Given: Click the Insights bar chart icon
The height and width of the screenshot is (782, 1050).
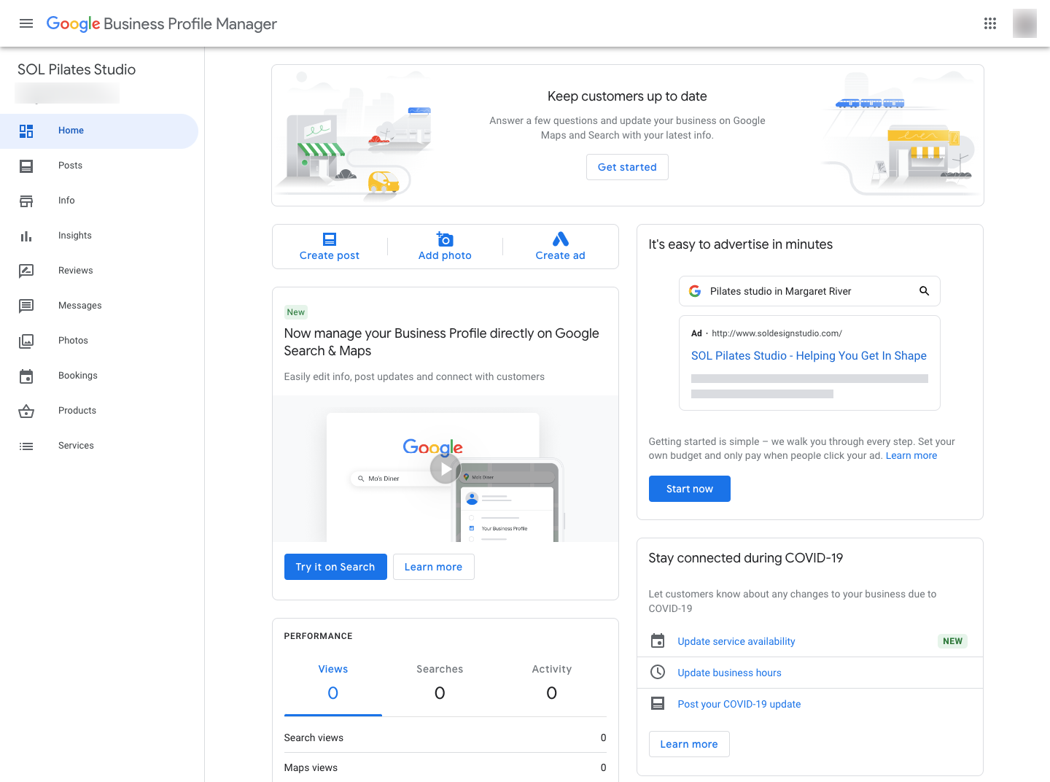Looking at the screenshot, I should pos(26,236).
